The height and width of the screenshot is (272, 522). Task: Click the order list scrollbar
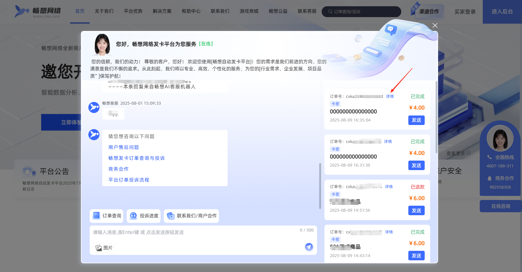coord(436,117)
